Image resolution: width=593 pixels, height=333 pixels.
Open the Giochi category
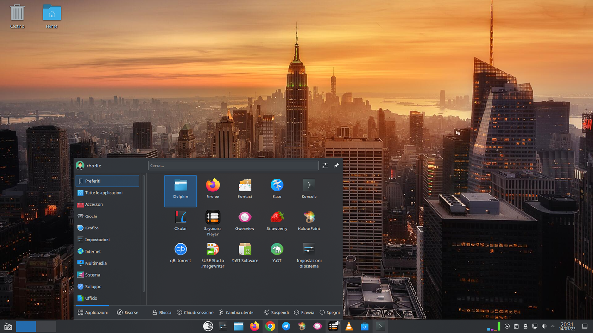(107, 216)
